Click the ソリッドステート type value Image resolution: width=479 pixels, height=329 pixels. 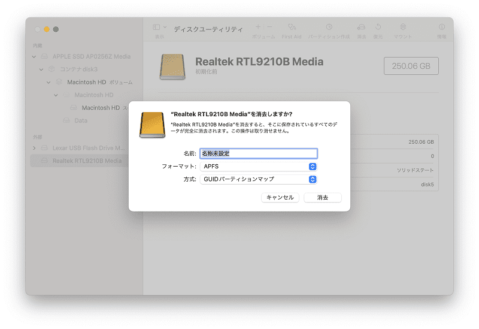(415, 170)
